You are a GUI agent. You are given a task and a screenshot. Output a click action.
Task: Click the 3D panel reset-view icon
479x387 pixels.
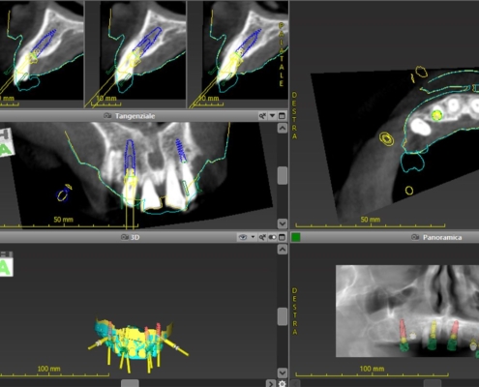[x=262, y=237]
